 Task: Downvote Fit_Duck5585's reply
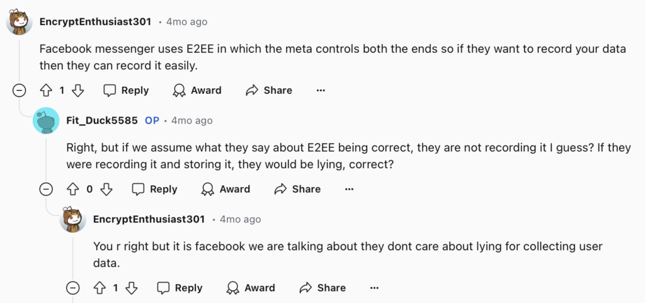(106, 189)
